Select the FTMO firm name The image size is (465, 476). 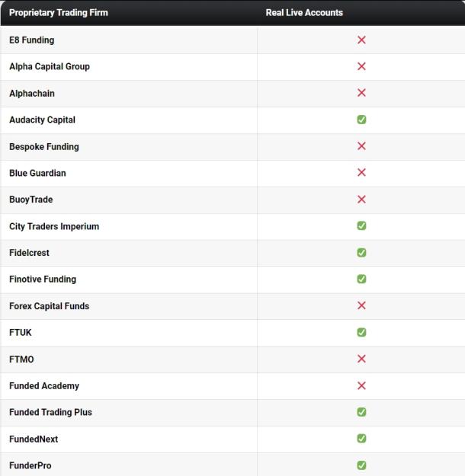click(21, 359)
